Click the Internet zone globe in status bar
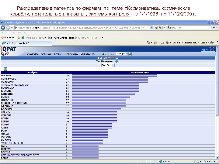219x164 pixels. [x=161, y=162]
